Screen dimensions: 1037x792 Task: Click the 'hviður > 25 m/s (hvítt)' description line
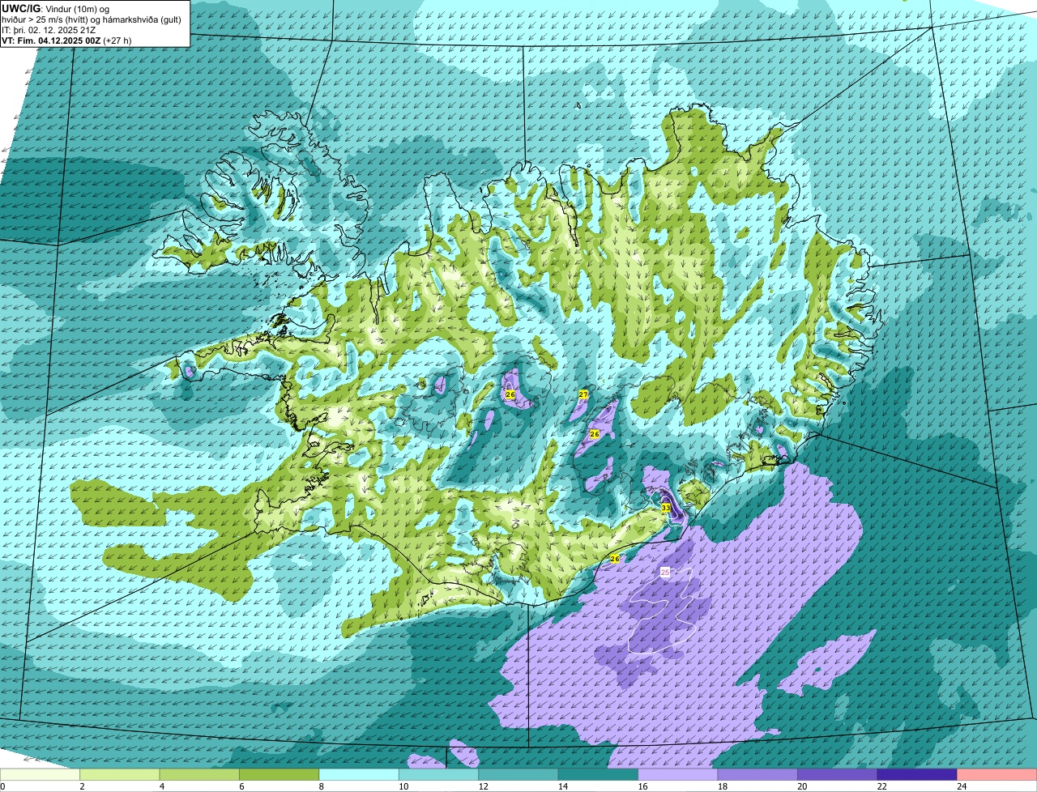[x=92, y=19]
